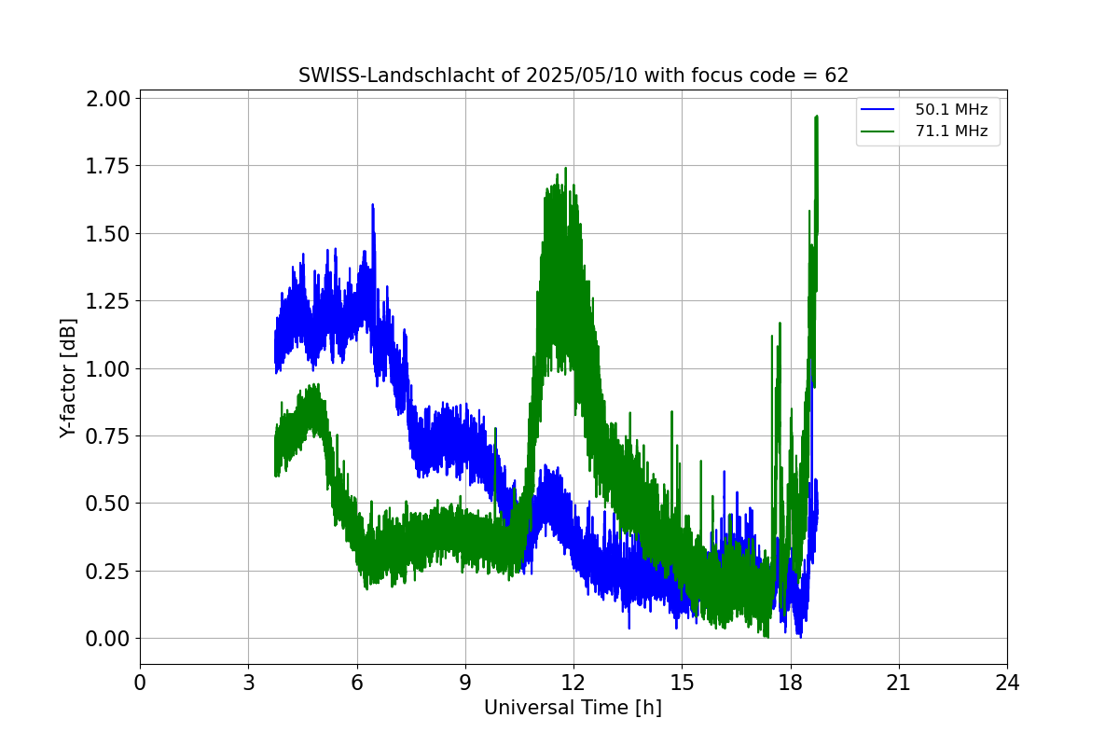
Task: Click the x-axis tick label 12
Action: 573,683
